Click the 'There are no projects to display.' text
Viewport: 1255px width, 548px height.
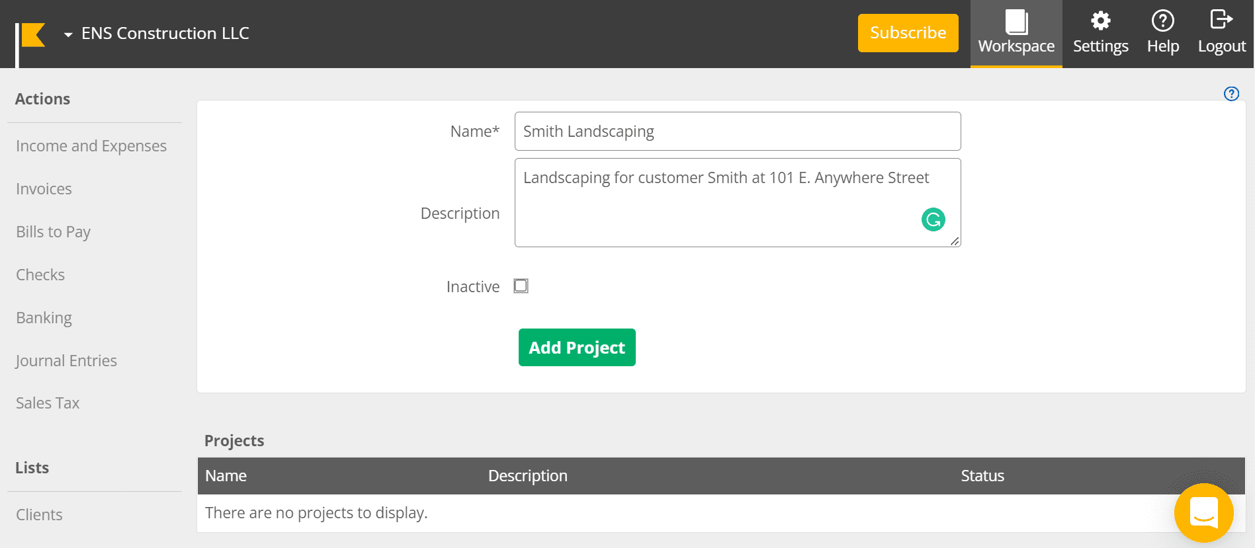316,513
